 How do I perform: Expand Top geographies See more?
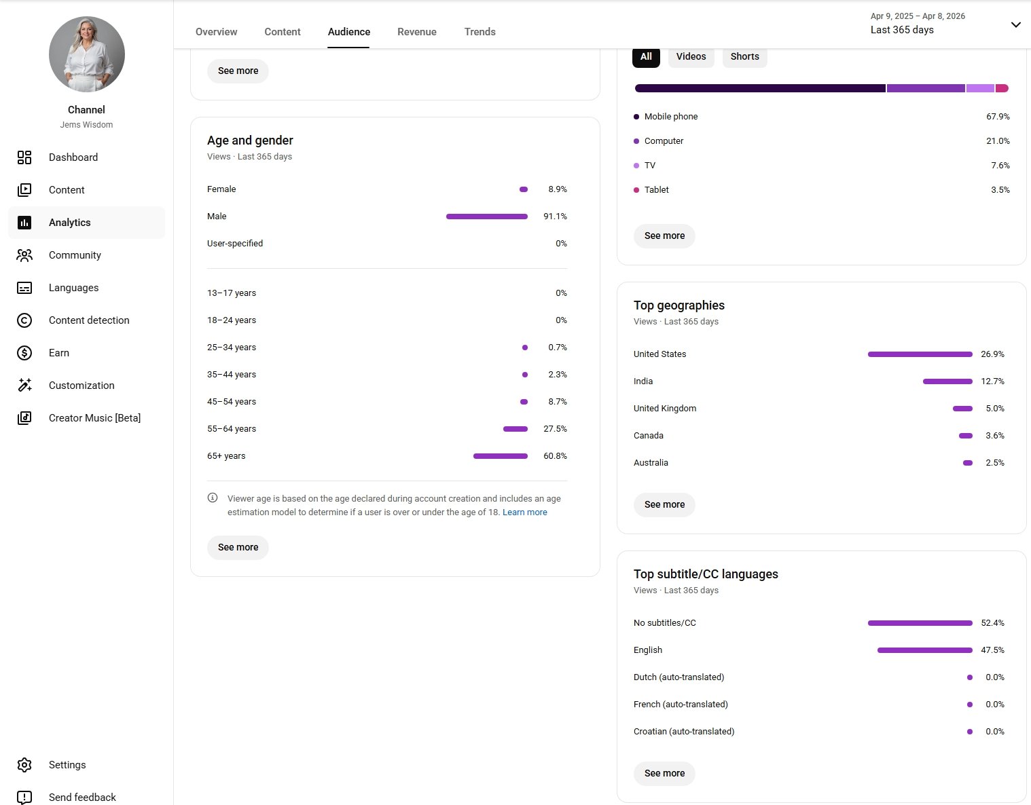click(664, 504)
